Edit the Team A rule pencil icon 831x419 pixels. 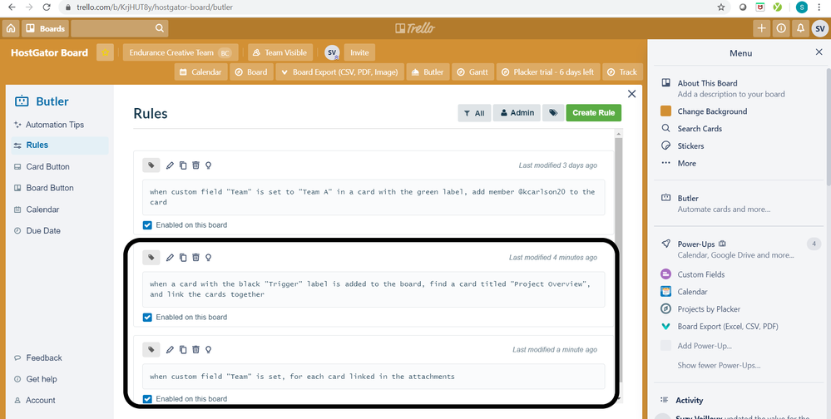170,165
